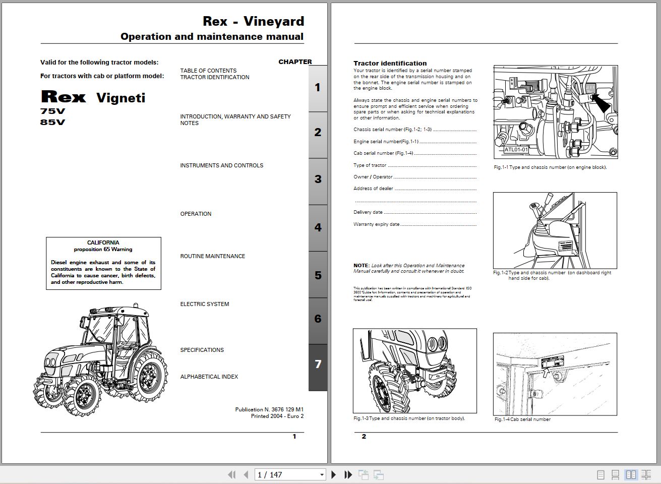Click the Rex Vigneti model name
This screenshot has height=484, width=661.
tap(93, 97)
